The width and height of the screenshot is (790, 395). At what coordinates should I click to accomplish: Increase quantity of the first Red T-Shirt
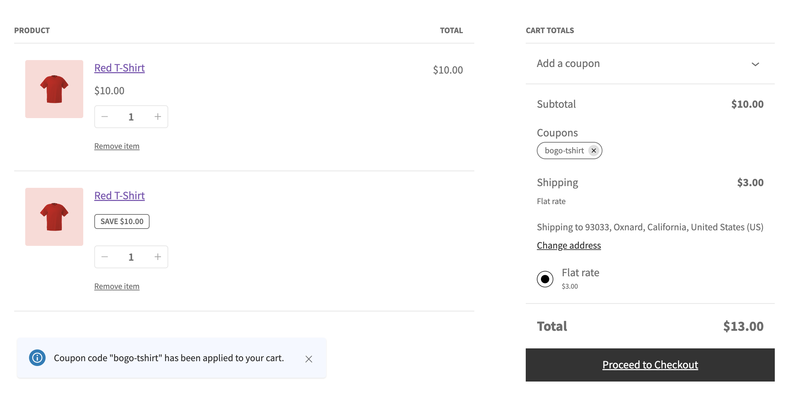[x=158, y=116]
